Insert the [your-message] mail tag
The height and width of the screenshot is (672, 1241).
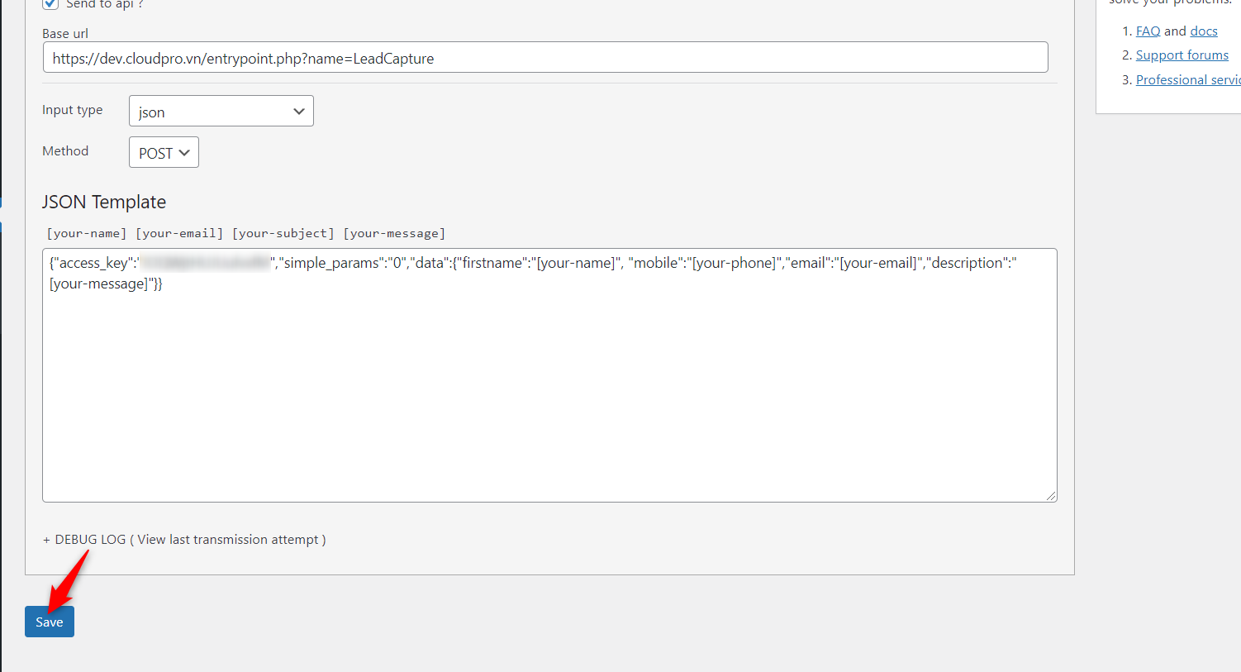click(394, 233)
